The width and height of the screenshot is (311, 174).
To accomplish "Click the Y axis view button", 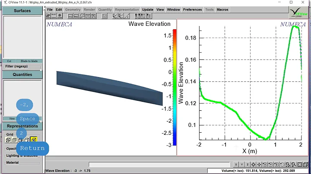I will point(242,165).
